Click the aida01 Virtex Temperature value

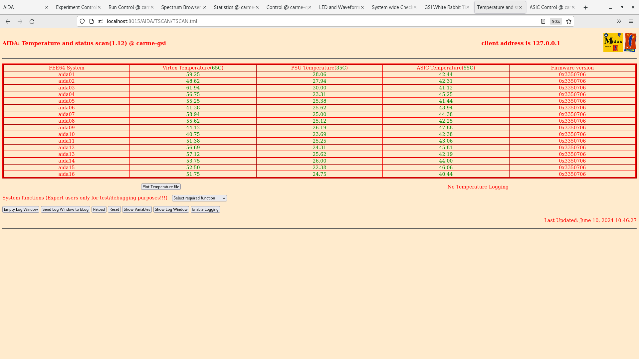(x=193, y=74)
